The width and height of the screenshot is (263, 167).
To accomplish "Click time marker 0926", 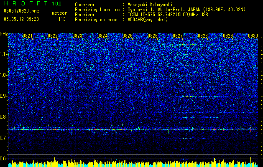I will [153, 36].
